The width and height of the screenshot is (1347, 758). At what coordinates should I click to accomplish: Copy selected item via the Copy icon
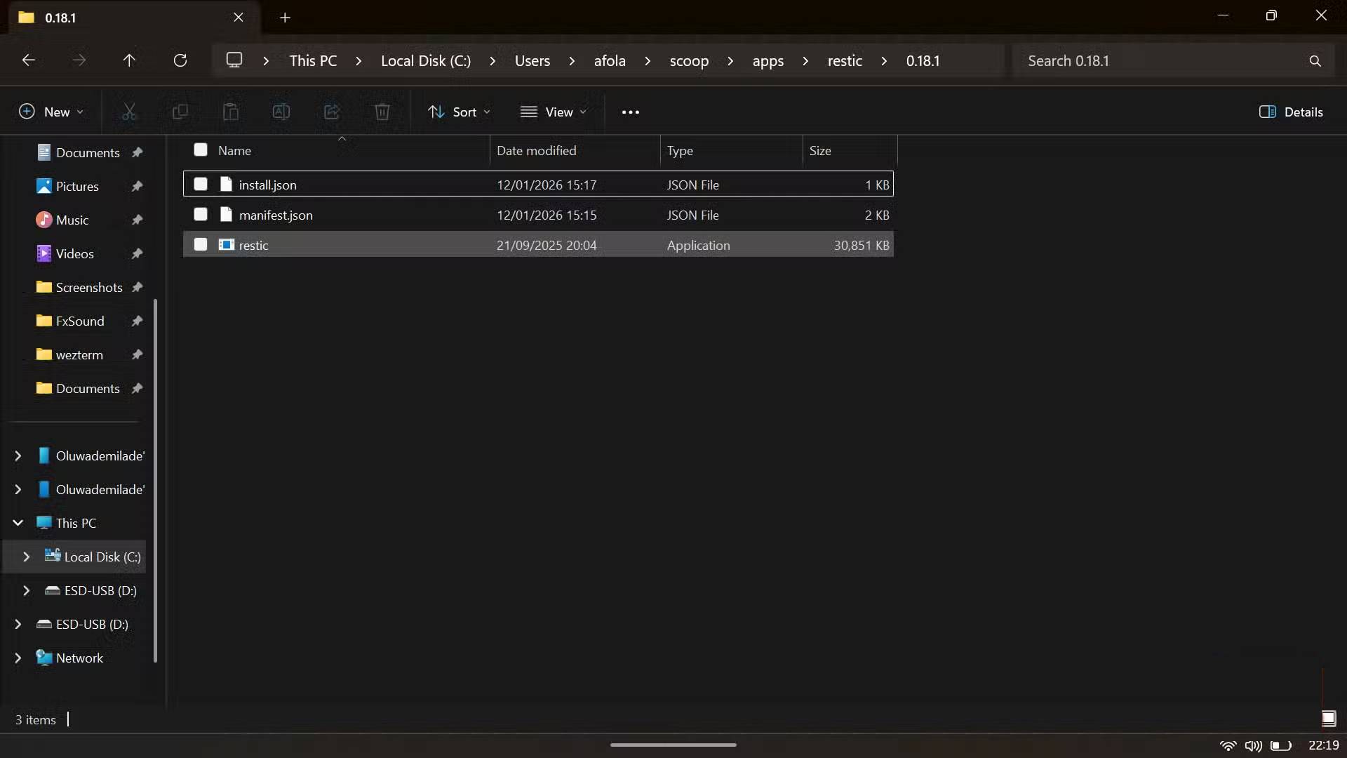[180, 112]
